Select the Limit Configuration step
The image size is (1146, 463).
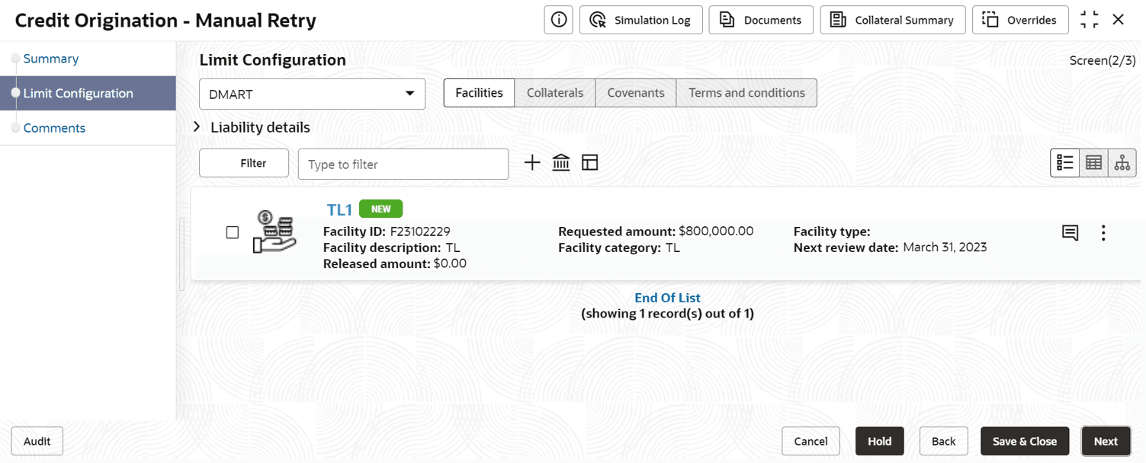tap(88, 93)
